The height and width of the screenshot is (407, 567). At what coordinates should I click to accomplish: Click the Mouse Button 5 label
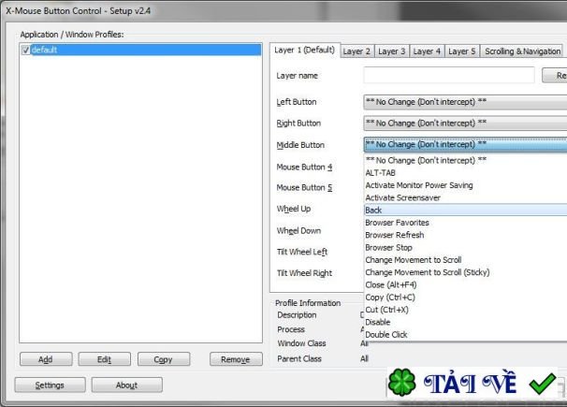coord(304,188)
